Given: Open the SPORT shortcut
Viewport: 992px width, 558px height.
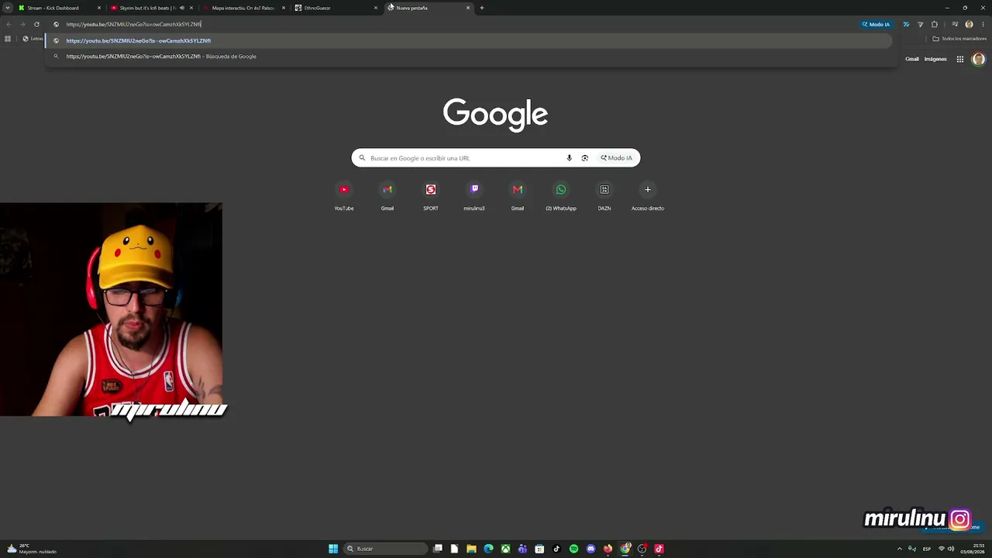Looking at the screenshot, I should pos(431,195).
